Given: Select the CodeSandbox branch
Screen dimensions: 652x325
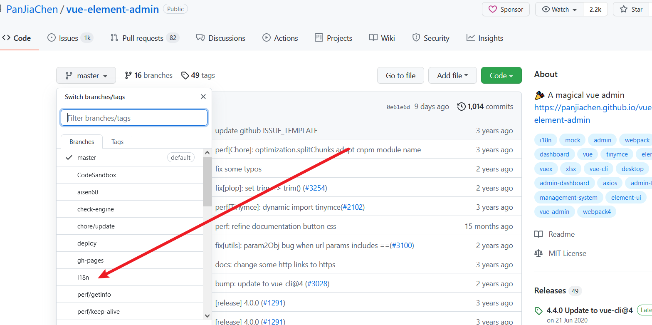Looking at the screenshot, I should point(129,175).
